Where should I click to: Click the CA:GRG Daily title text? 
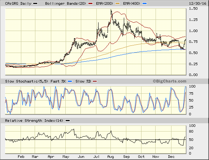tap(18, 4)
